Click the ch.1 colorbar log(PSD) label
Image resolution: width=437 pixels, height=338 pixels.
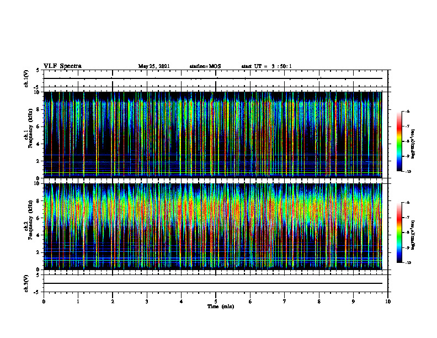413,144
